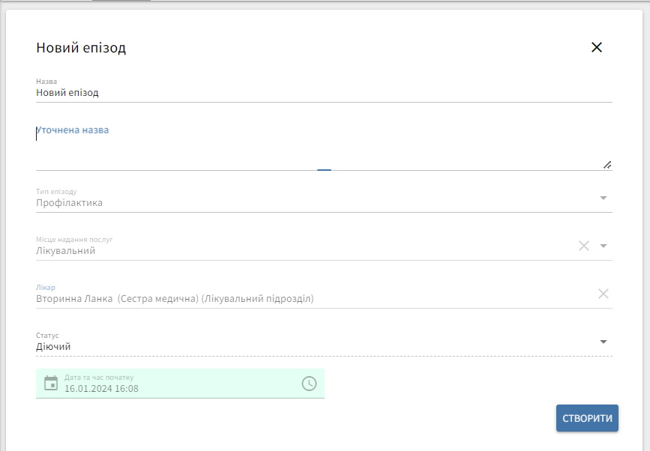Click the Лікувальний service place value
Screen dimensions: 650x451
click(65, 251)
